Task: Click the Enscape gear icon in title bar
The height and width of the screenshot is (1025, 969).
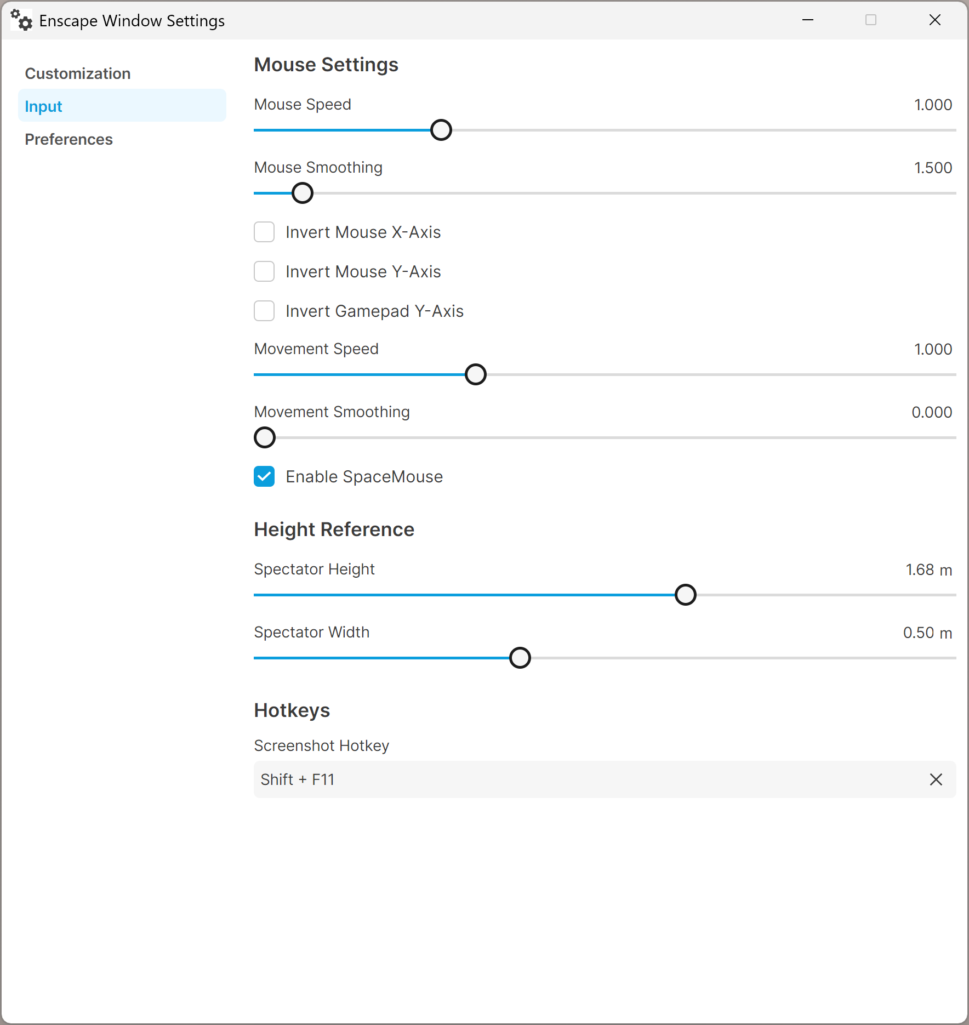Action: click(21, 20)
